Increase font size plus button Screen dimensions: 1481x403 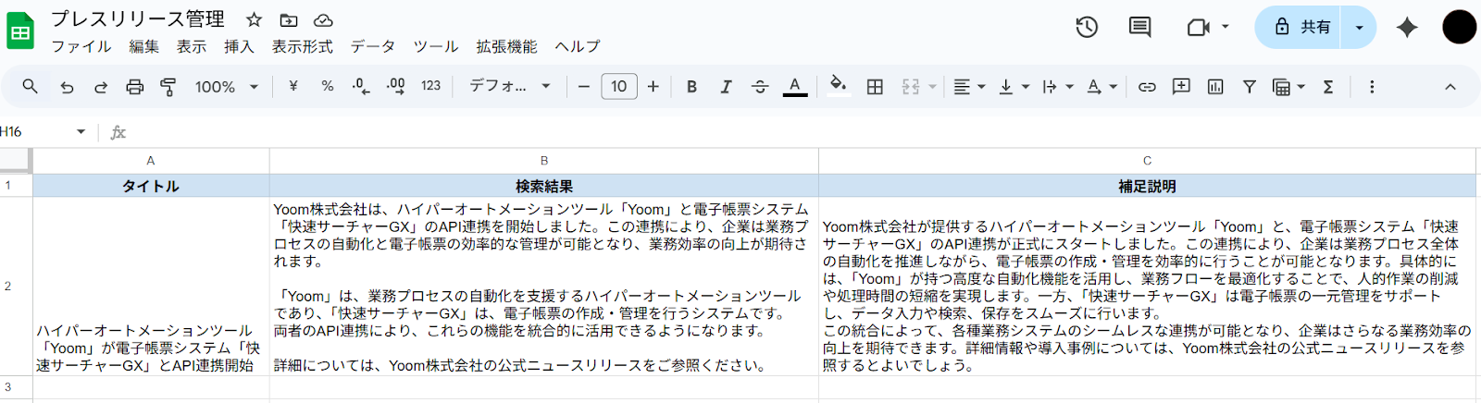click(x=653, y=86)
